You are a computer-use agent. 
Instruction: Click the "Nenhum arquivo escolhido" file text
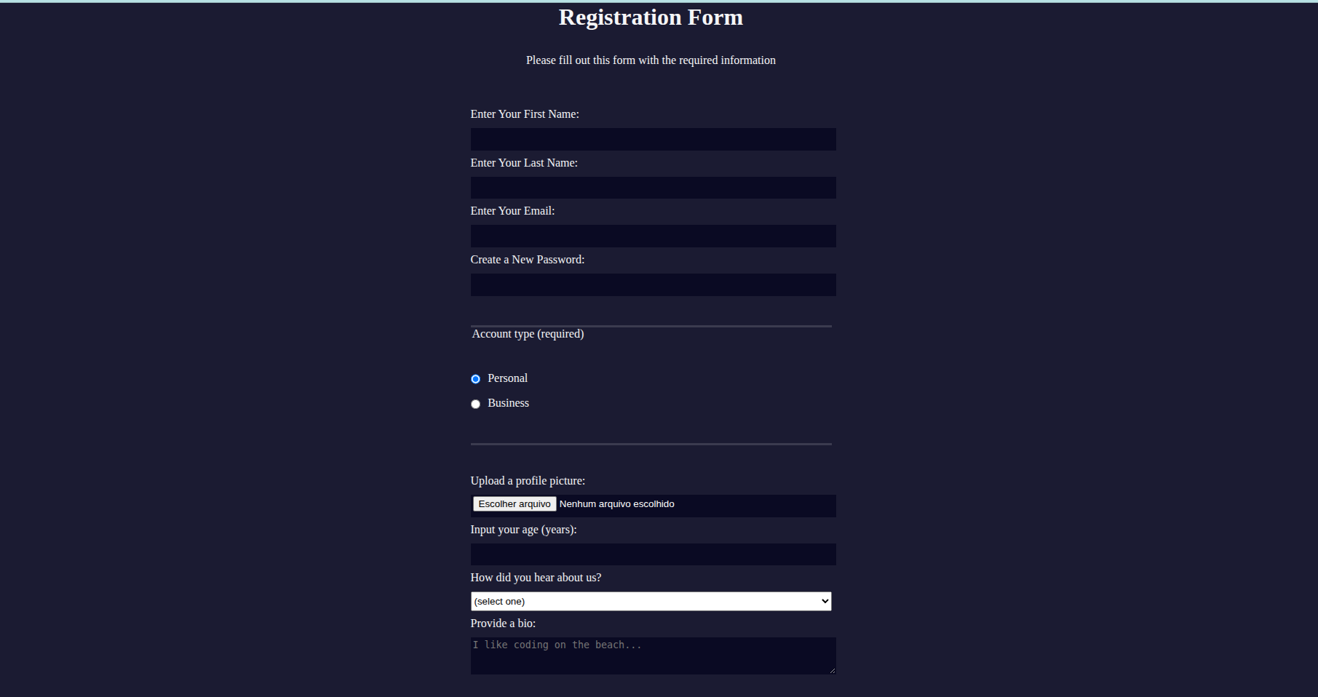616,504
